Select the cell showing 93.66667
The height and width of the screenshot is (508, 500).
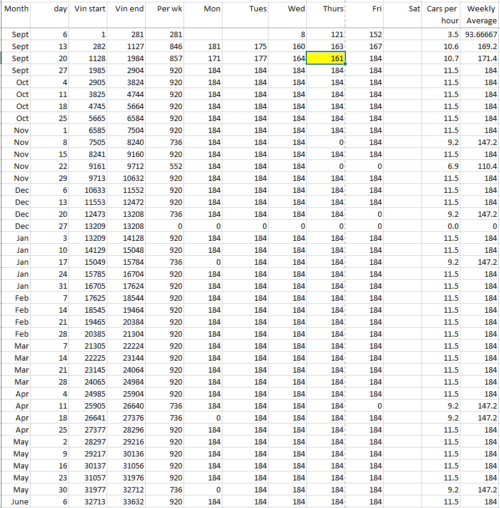(481, 34)
